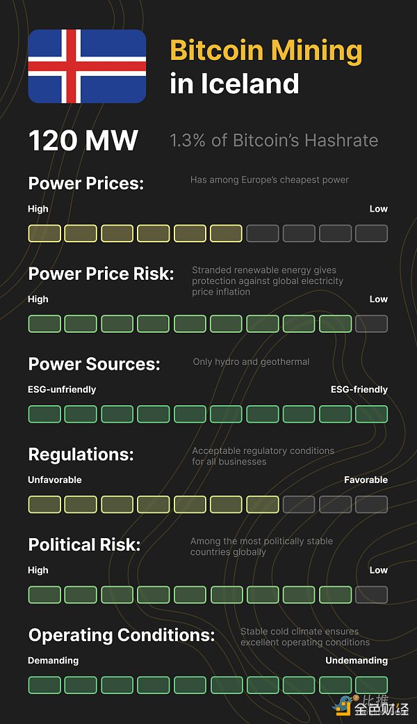
Task: Expand the "Operating Conditions:" heading
Action: coord(121,635)
